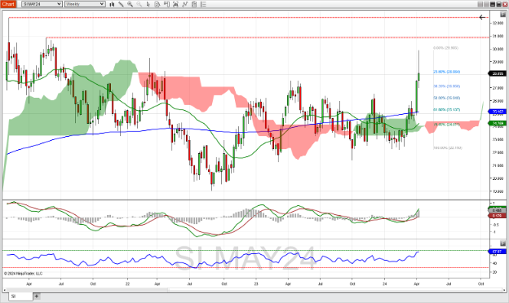Select the 61.80% Fibonacci level label
Viewport: 509px width, 303px height.
pos(447,110)
